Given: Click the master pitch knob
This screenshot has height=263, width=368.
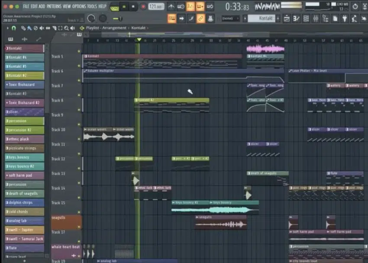Looking at the screenshot, I should coord(103,18).
